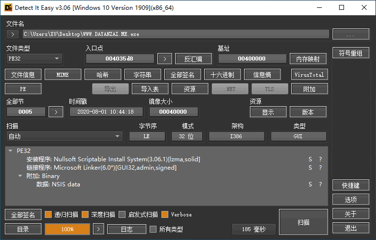
Task: Open the 自动 scan mode dropdown
Action: point(64,137)
